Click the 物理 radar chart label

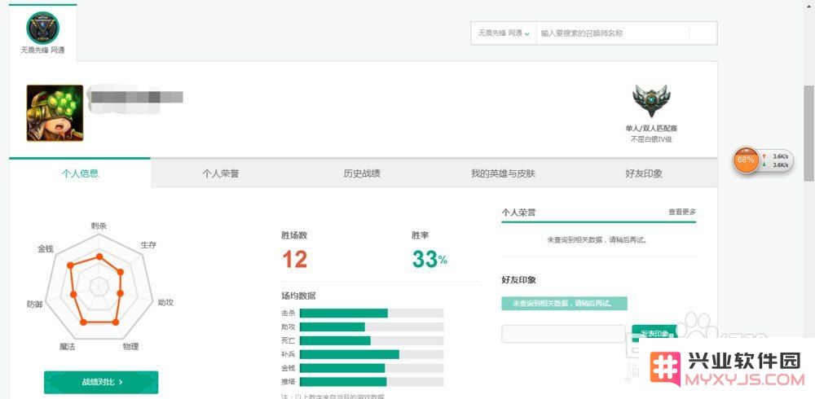click(x=130, y=346)
